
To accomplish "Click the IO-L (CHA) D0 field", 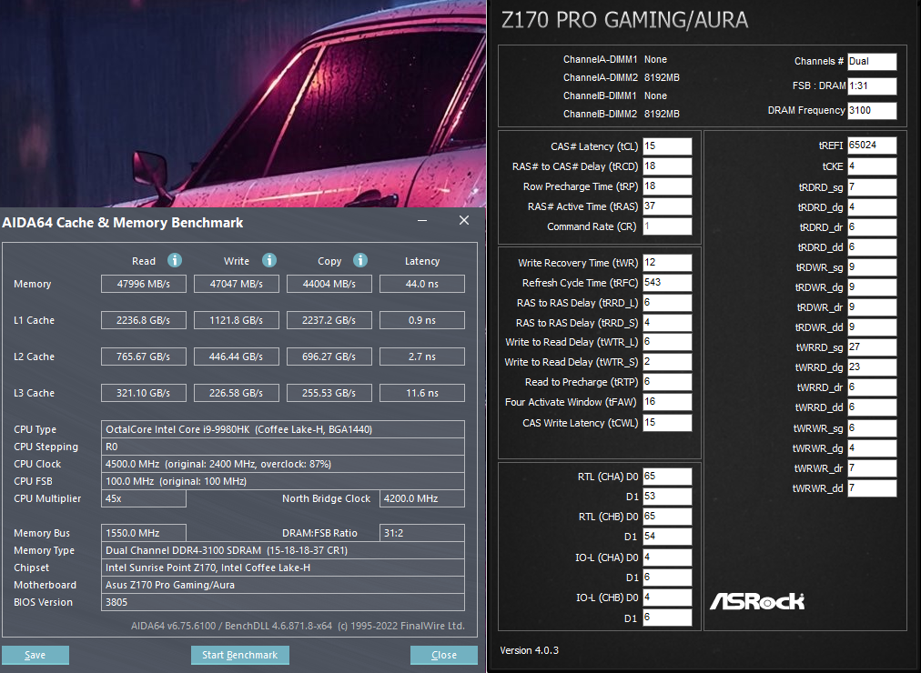I will (667, 557).
